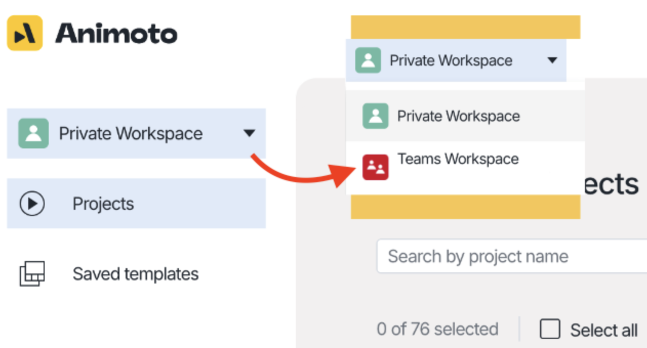Expand the sidebar Private Workspace dropdown arrow
The image size is (647, 348).
click(x=249, y=134)
